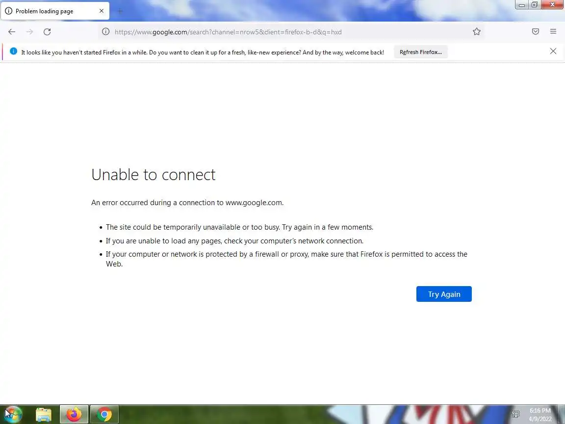Bookmark this page with the star icon
Screen dimensions: 565x424
click(x=477, y=32)
